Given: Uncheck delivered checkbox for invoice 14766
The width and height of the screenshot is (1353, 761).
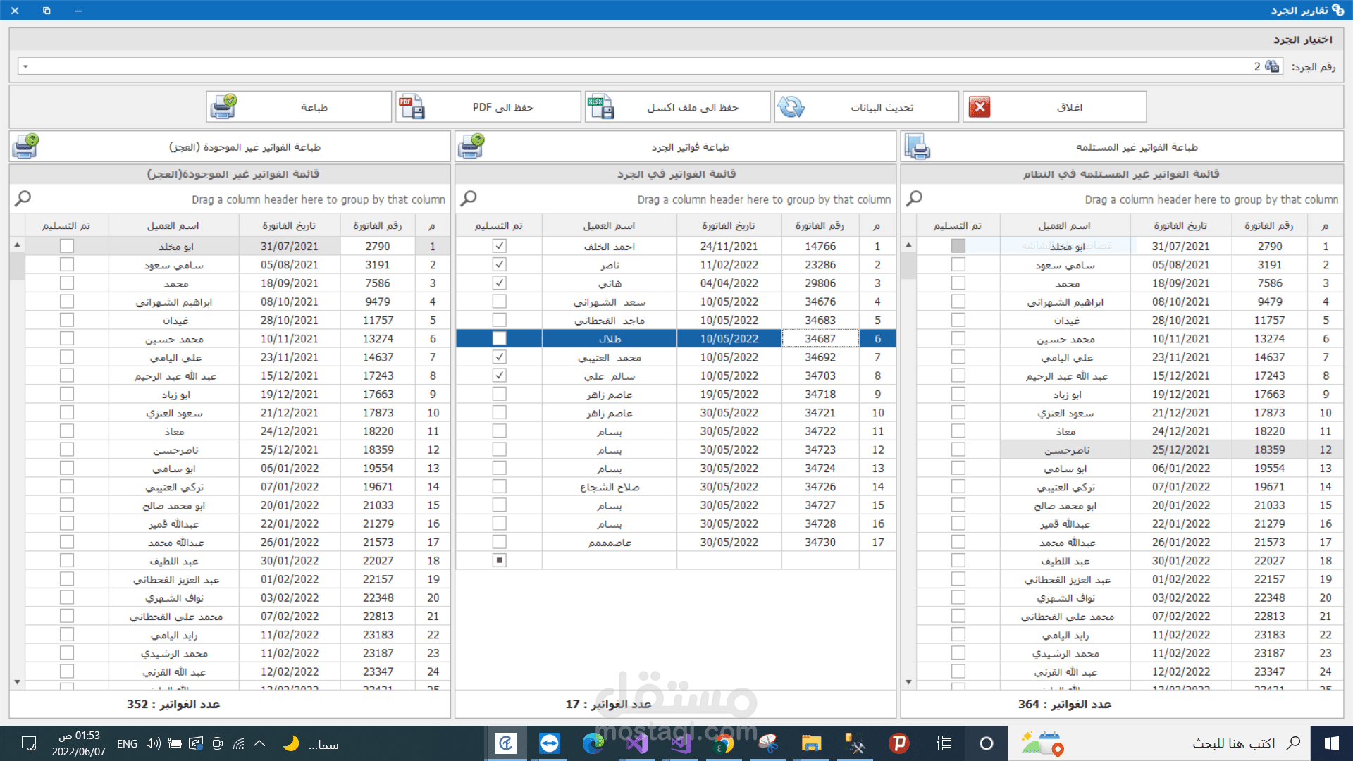Looking at the screenshot, I should [x=499, y=246].
